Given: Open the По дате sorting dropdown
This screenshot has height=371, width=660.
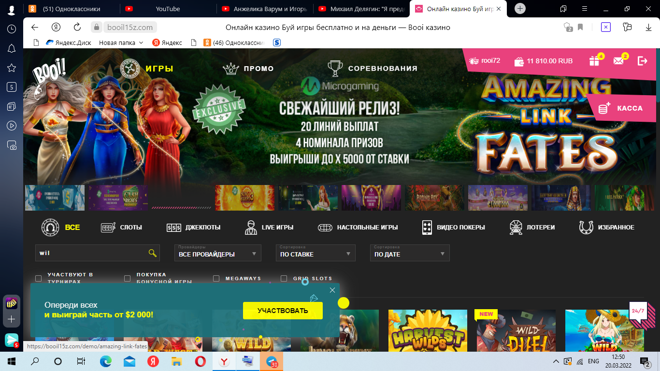Looking at the screenshot, I should click(410, 253).
